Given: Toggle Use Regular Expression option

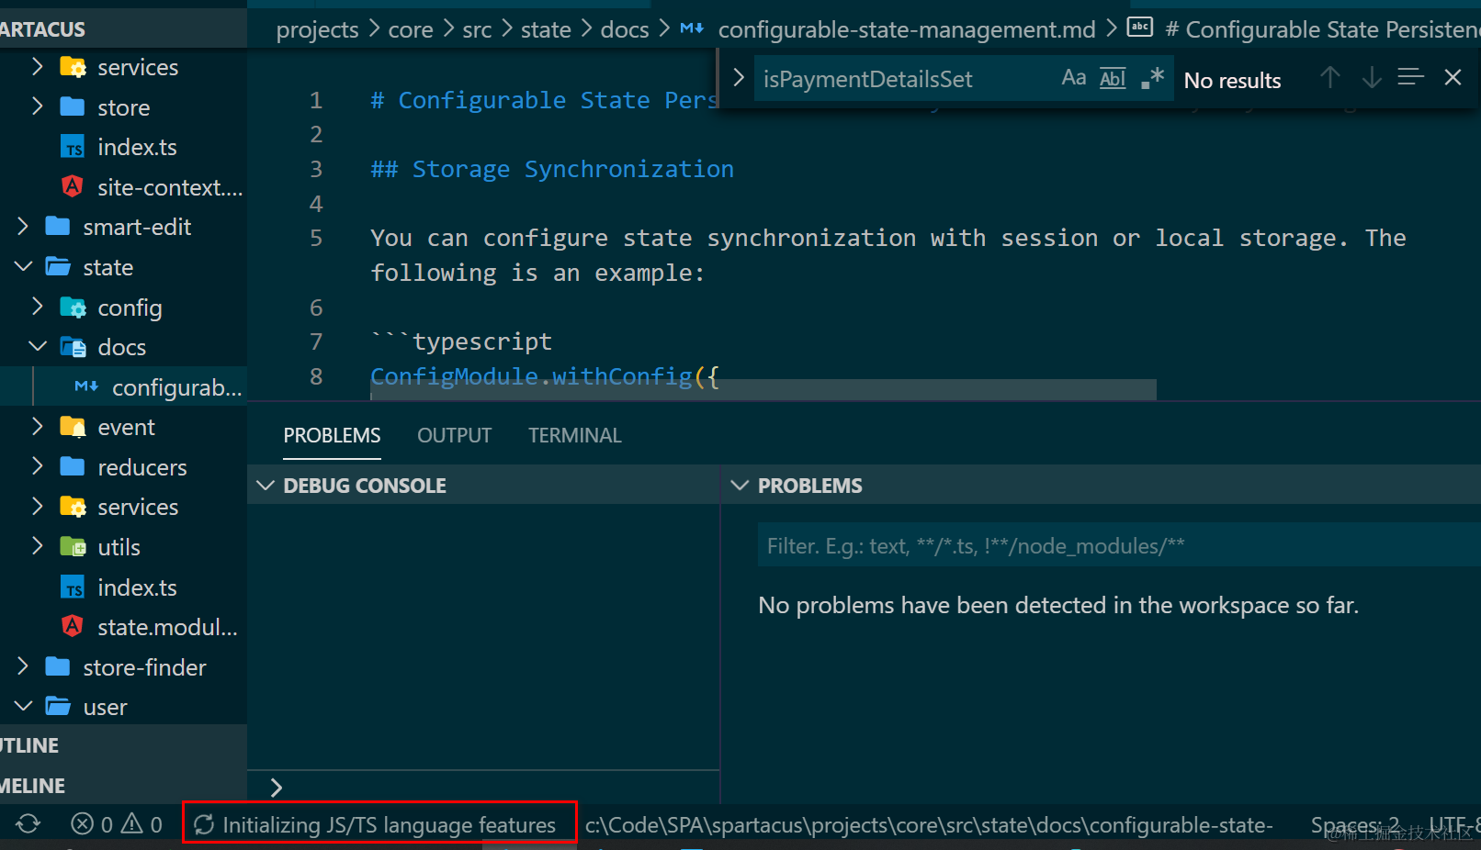Looking at the screenshot, I should click(x=1152, y=79).
